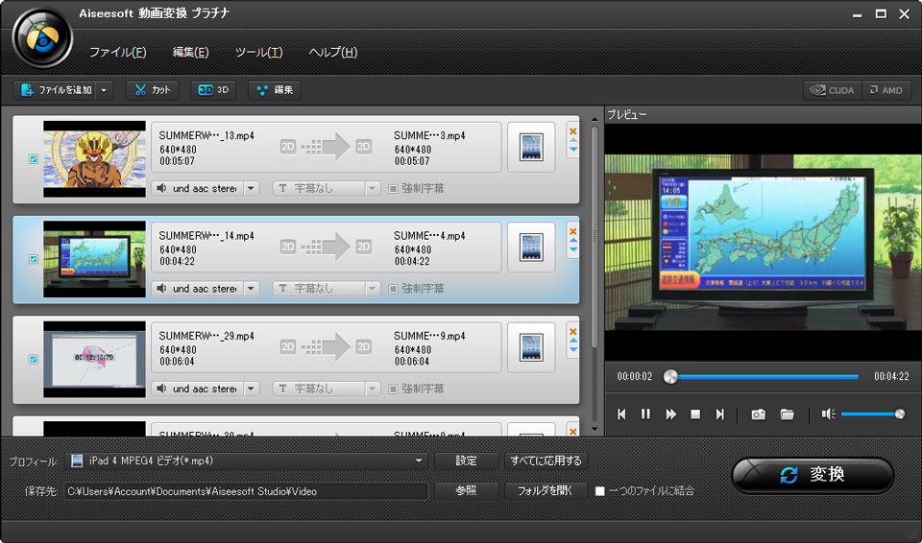The width and height of the screenshot is (922, 543).
Task: Expand the プロフィール iPad 4 MPEG4 dropdown
Action: [419, 461]
